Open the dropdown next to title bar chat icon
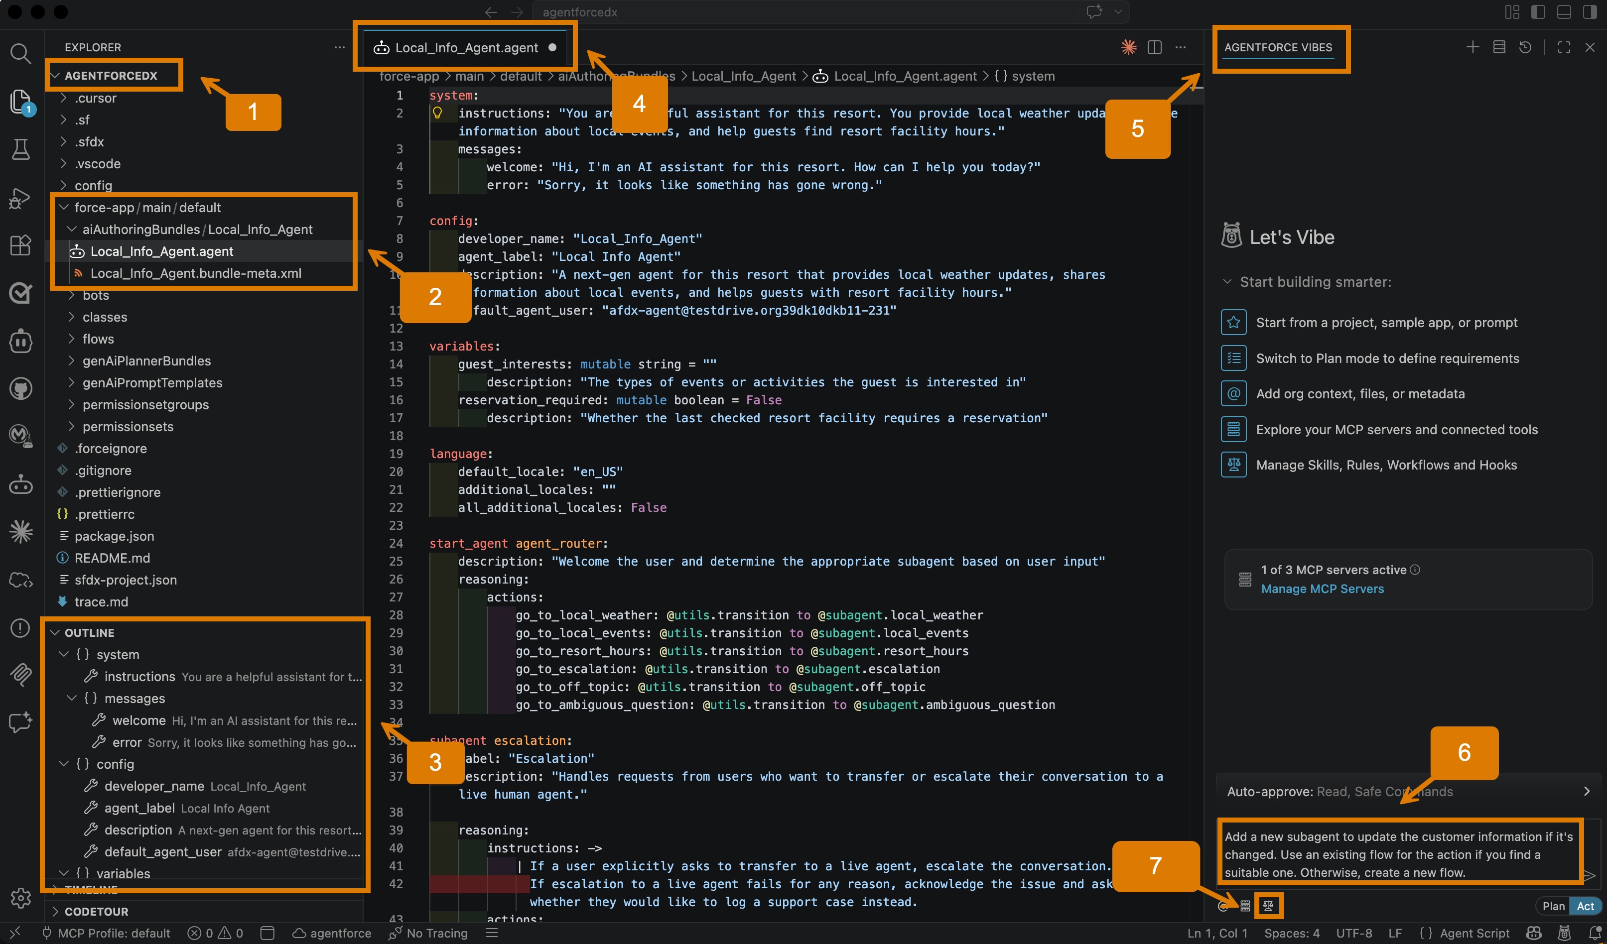 click(x=1118, y=11)
